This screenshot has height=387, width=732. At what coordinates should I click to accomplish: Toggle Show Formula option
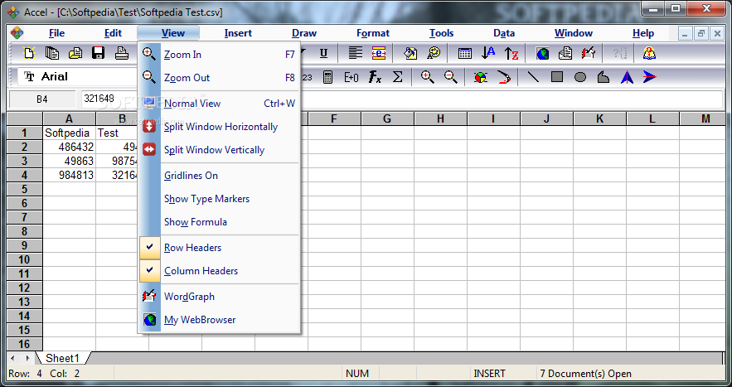(x=219, y=222)
